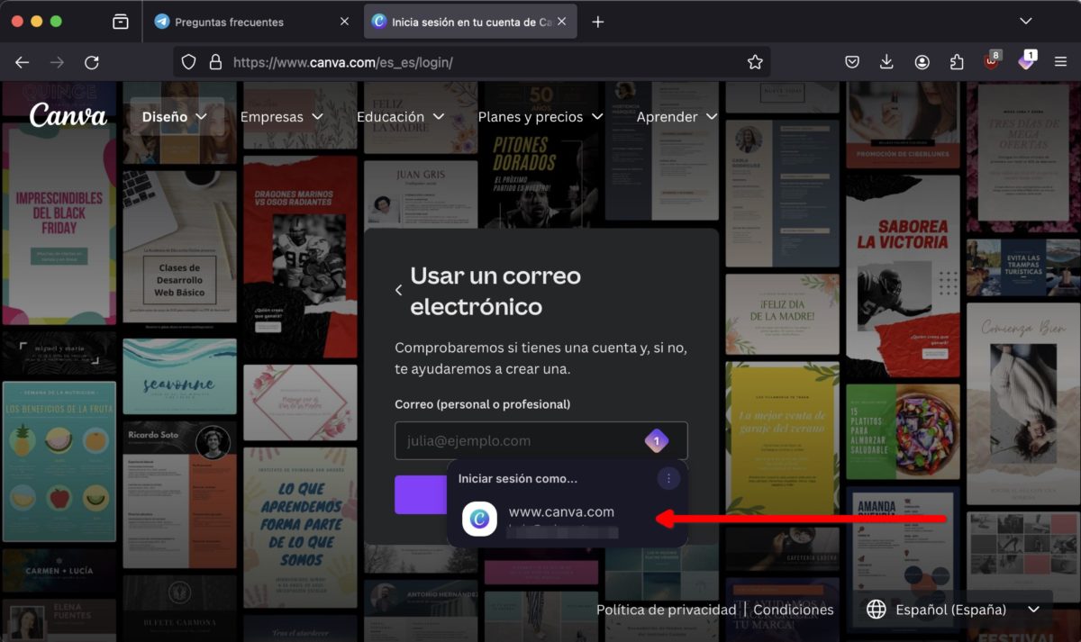
Task: Open the Firefox account icon
Action: (x=922, y=62)
